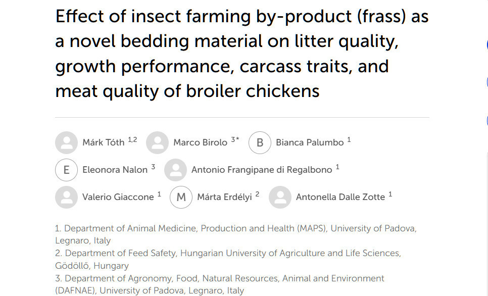Click author name Marco Birolo

pyautogui.click(x=201, y=142)
